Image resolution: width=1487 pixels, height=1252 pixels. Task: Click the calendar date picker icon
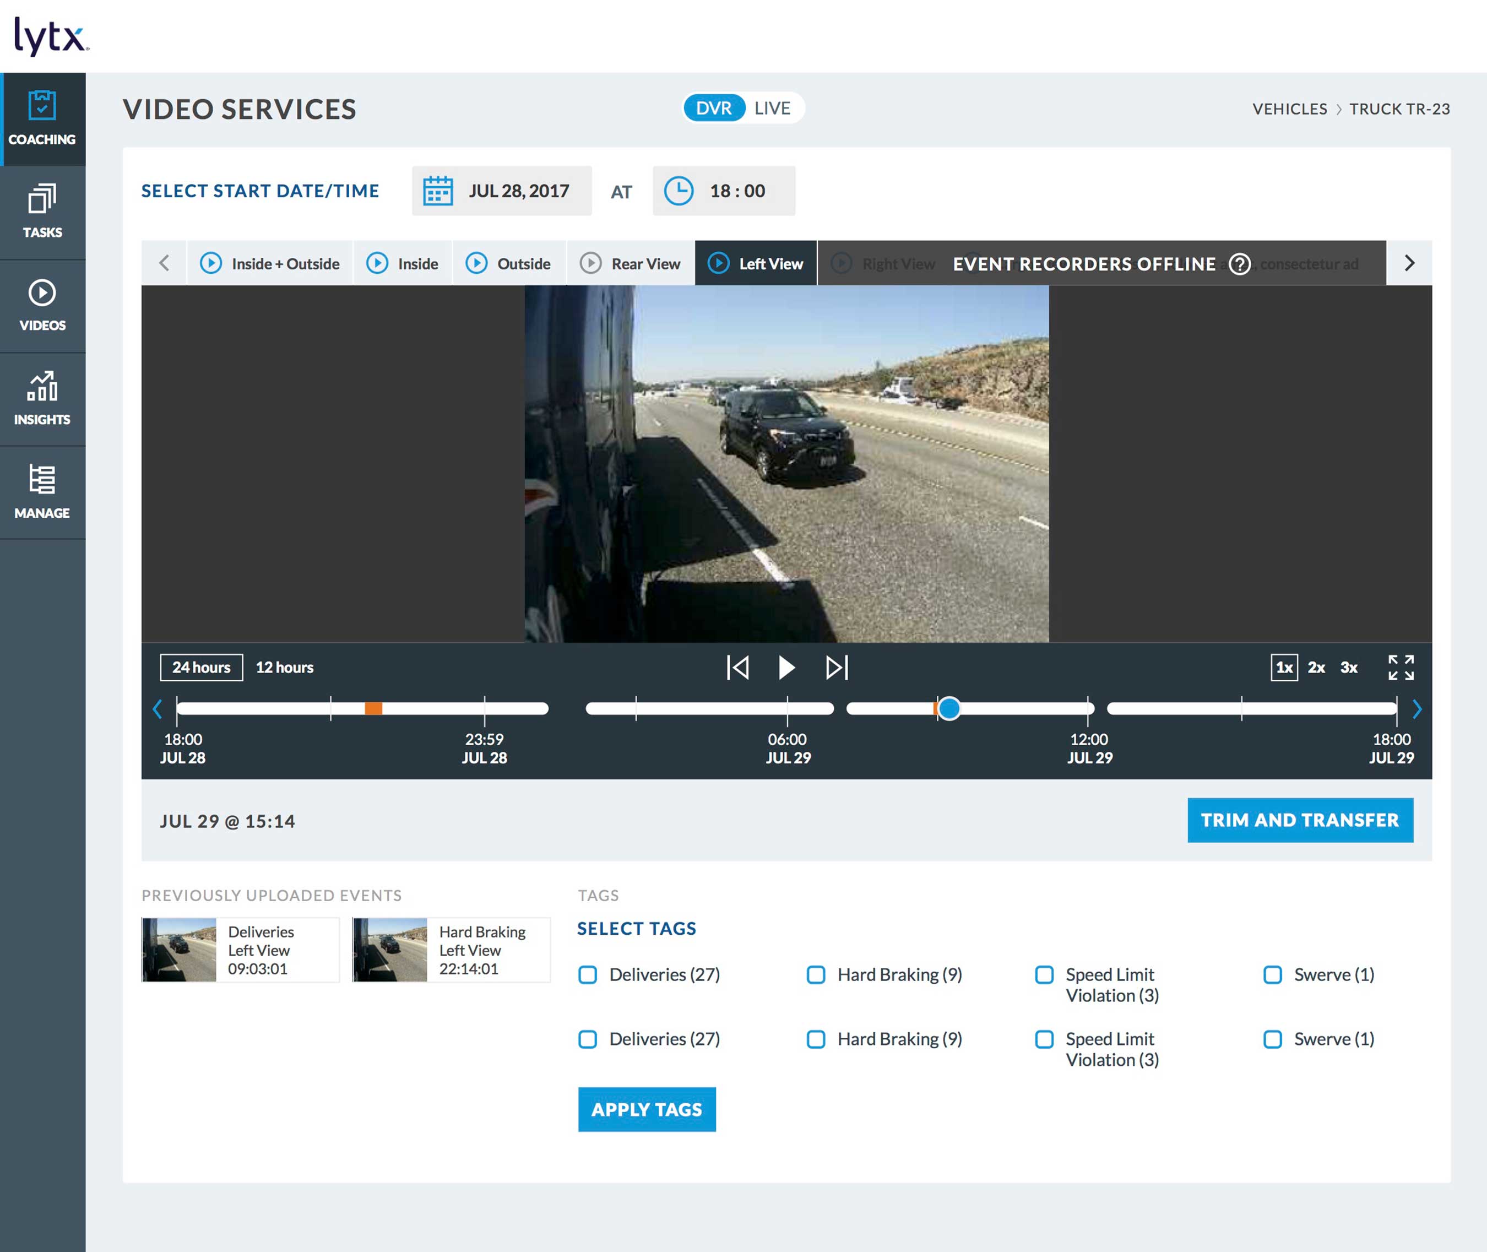tap(438, 191)
